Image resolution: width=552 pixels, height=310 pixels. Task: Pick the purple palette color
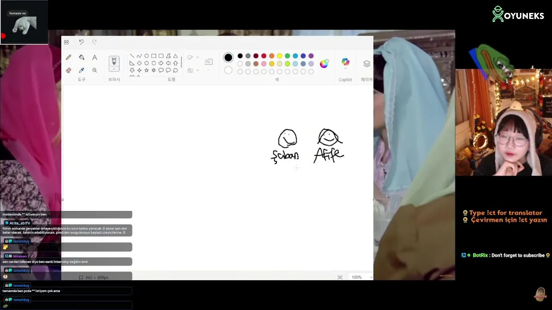(311, 56)
